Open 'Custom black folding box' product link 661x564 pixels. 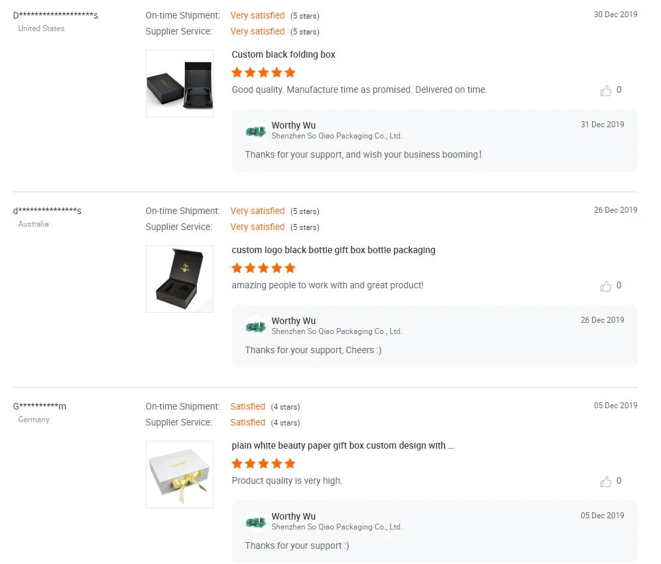tap(284, 54)
